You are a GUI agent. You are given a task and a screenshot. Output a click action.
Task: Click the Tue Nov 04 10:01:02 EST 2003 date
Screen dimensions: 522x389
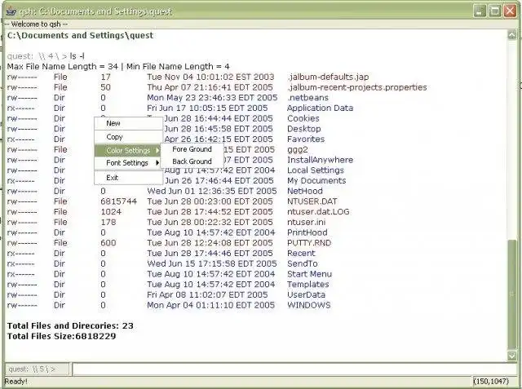coord(210,77)
